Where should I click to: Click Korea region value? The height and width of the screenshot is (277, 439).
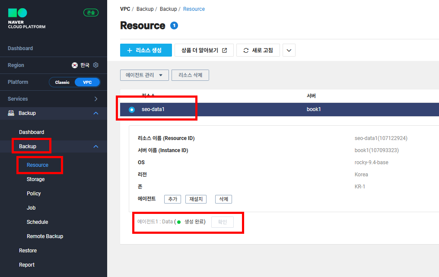click(361, 175)
